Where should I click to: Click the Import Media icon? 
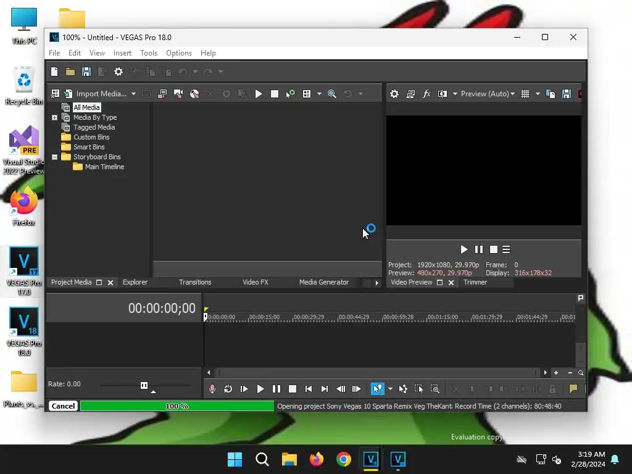tap(69, 94)
